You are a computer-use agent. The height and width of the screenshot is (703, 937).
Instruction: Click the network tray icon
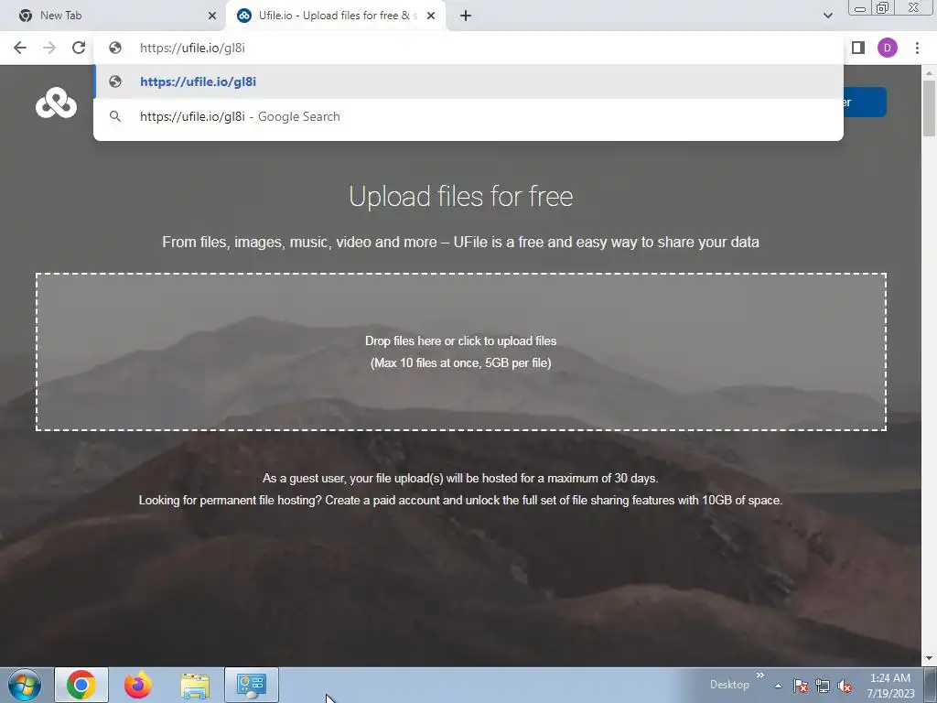[823, 686]
